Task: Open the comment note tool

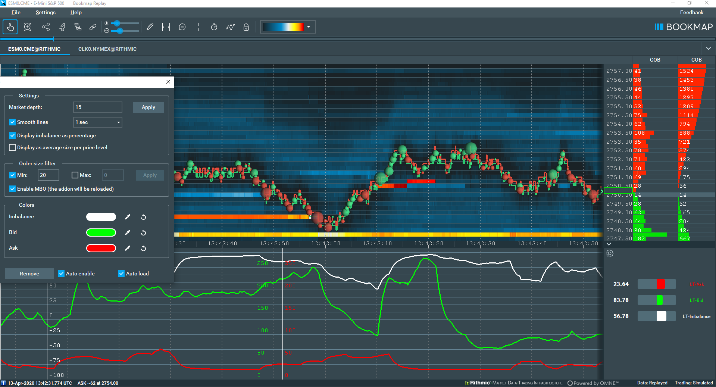Action: click(182, 27)
